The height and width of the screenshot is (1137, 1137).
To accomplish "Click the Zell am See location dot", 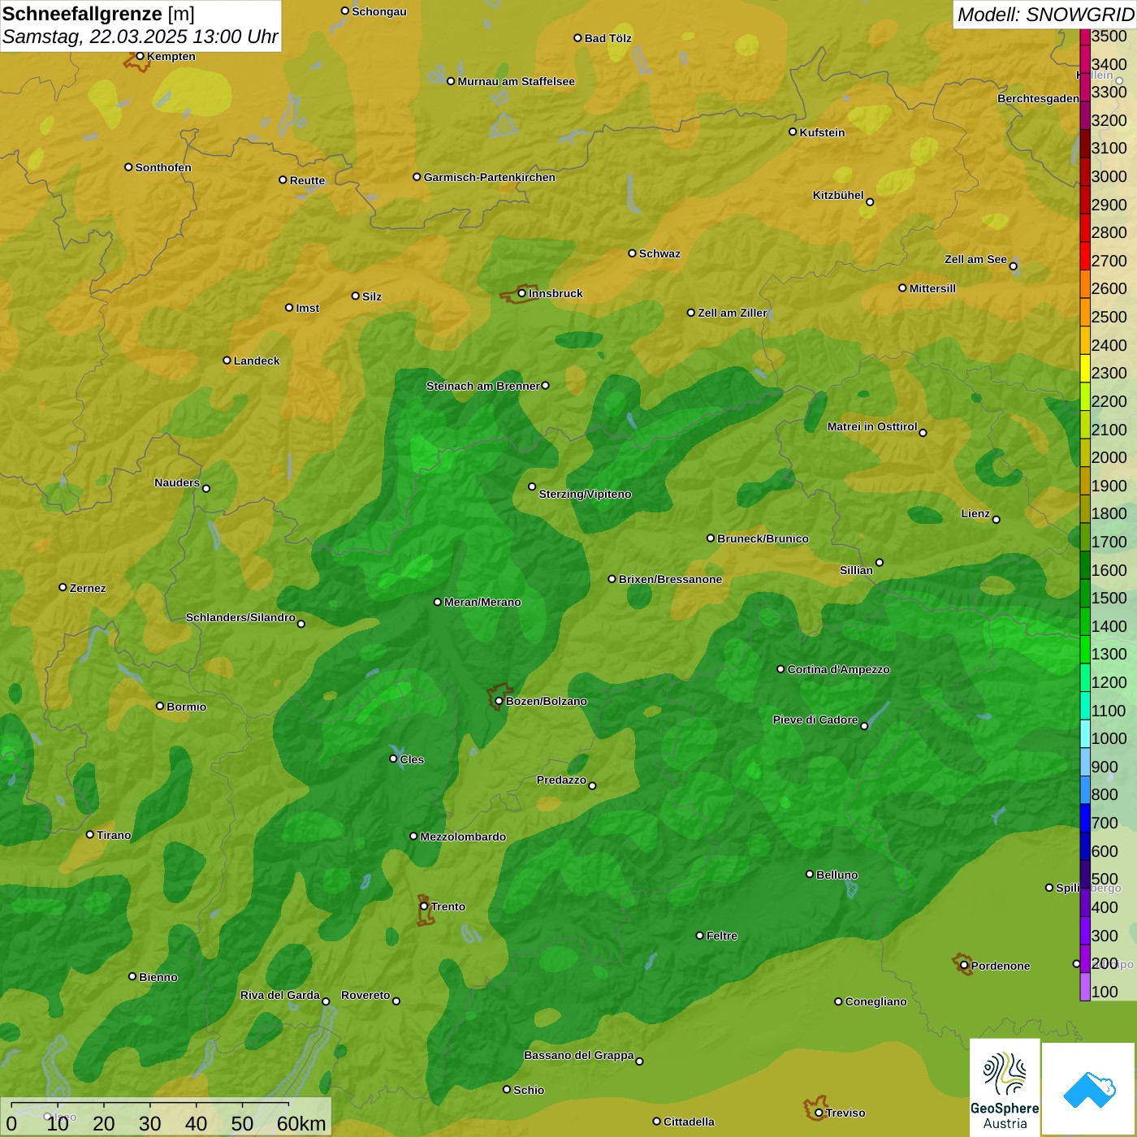I will click(x=1013, y=266).
